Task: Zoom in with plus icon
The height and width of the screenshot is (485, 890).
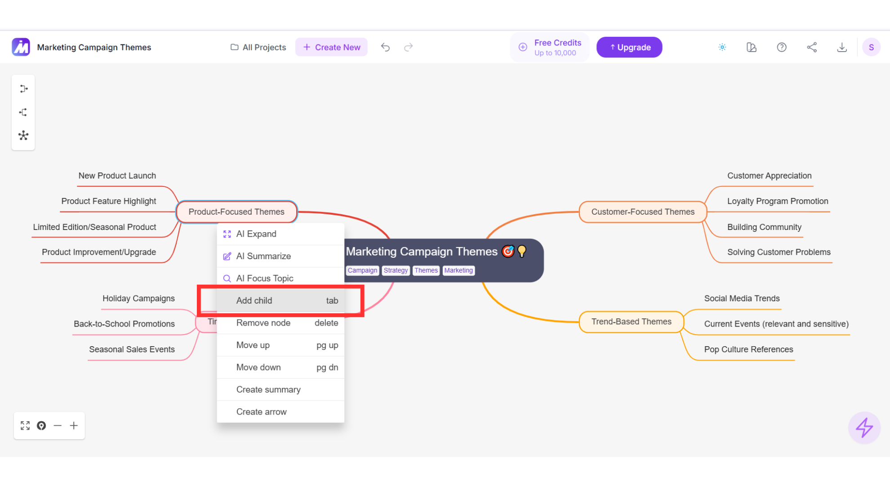Action: click(74, 426)
